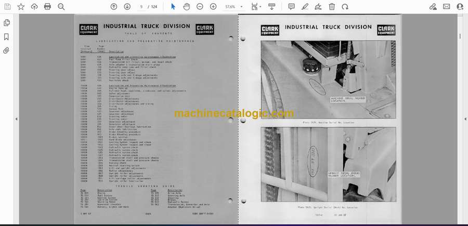Activate the selection arrow tool
The width and height of the screenshot is (468, 226).
tap(173, 7)
